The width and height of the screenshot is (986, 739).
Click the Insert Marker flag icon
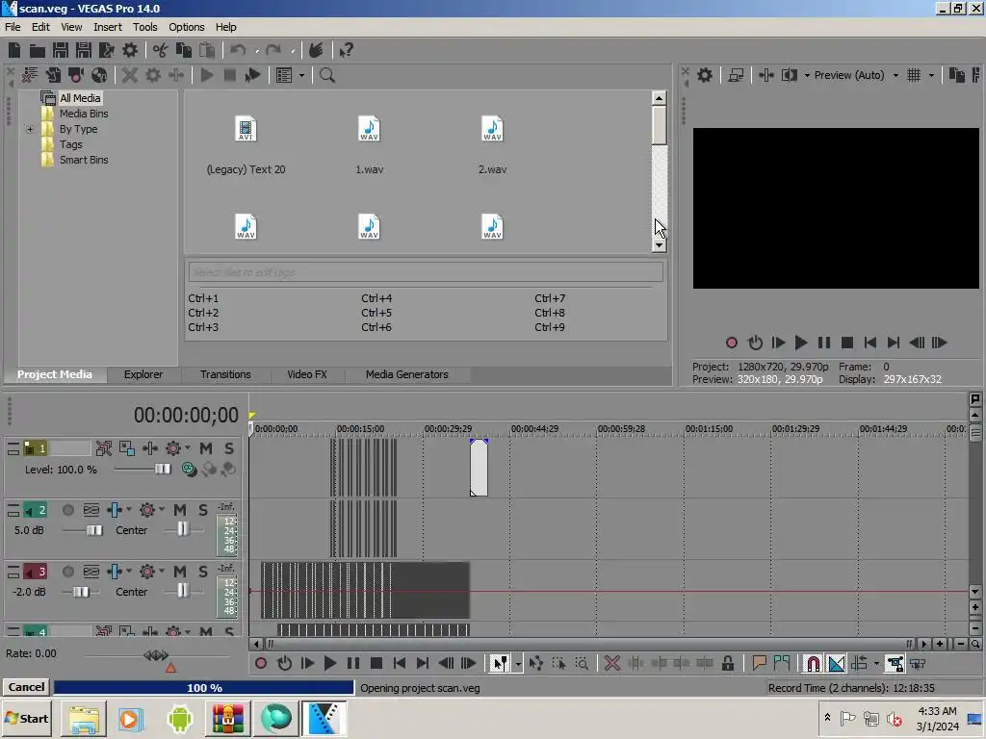point(759,664)
